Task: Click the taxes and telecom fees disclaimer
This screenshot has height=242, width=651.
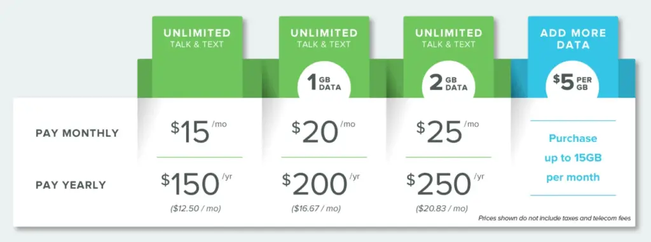Action: pos(554,218)
